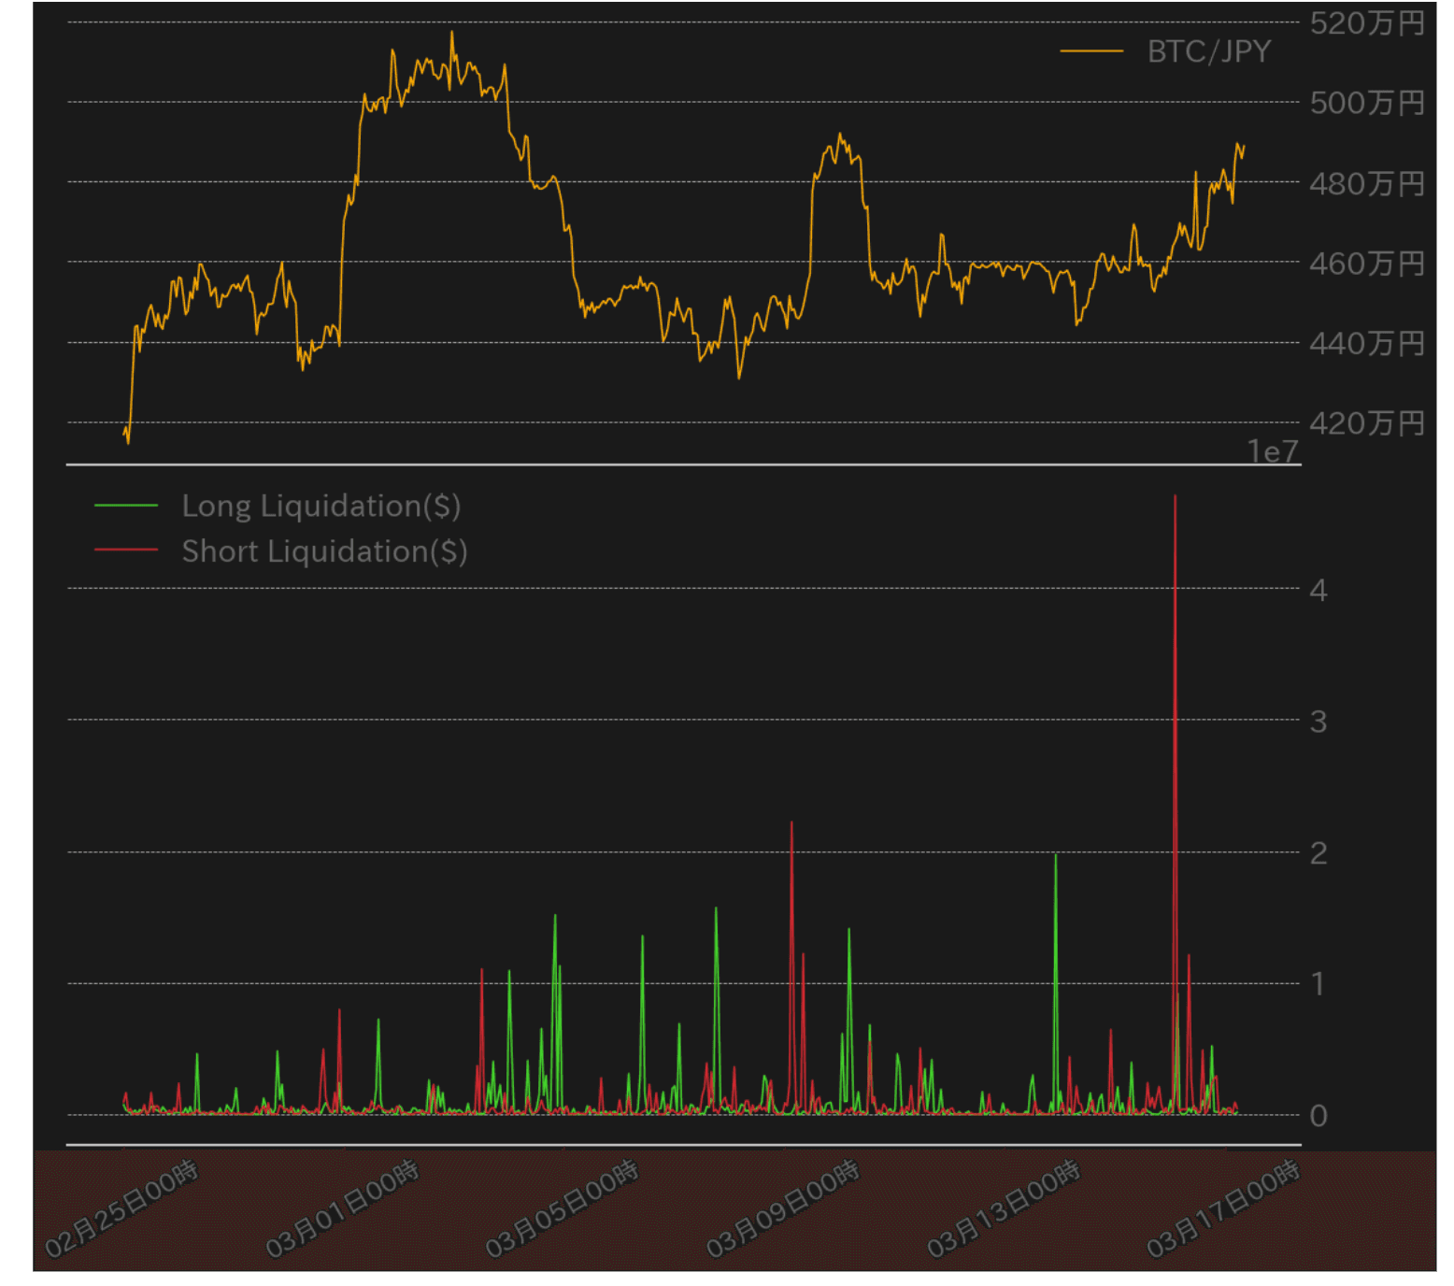
Task: Click the 1e7 scale multiplier label
Action: click(x=1273, y=452)
